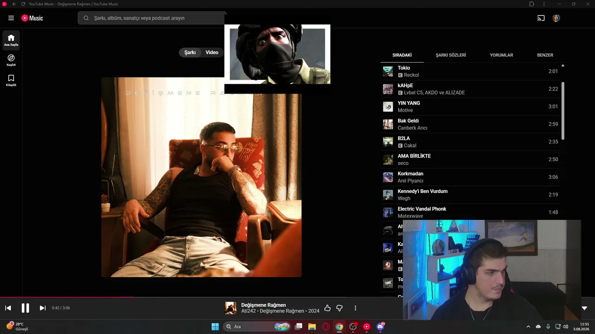Go to YouTube Music logo home

tap(32, 18)
